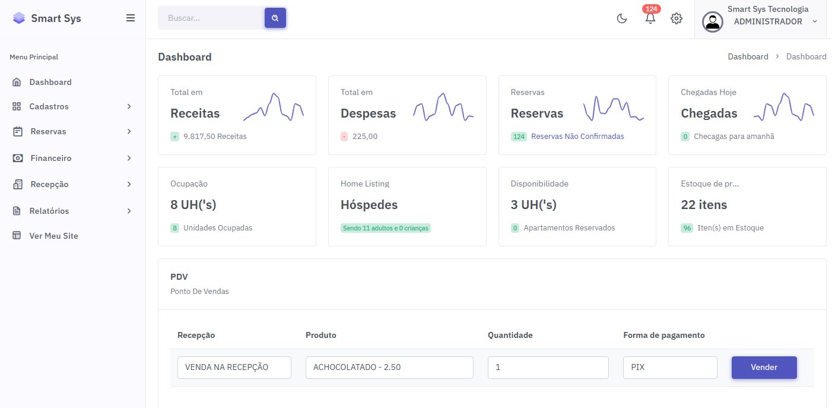Open the Administrador profile dropdown arrow
The image size is (832, 408).
[x=814, y=21]
